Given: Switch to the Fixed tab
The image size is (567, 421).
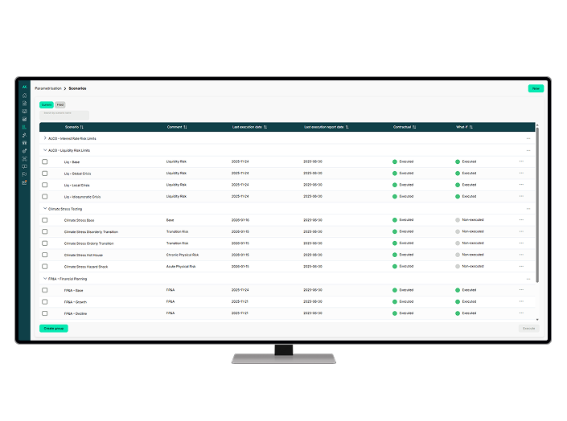Looking at the screenshot, I should coord(60,104).
